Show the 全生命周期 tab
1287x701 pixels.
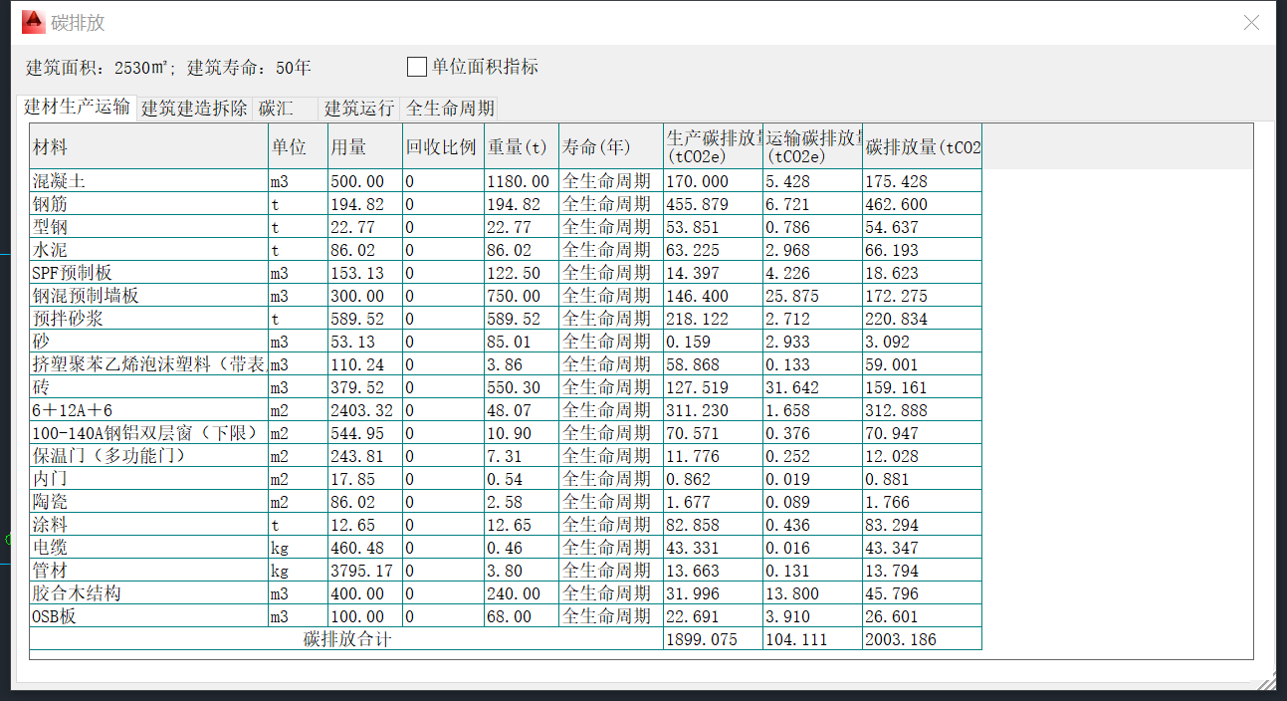[449, 109]
